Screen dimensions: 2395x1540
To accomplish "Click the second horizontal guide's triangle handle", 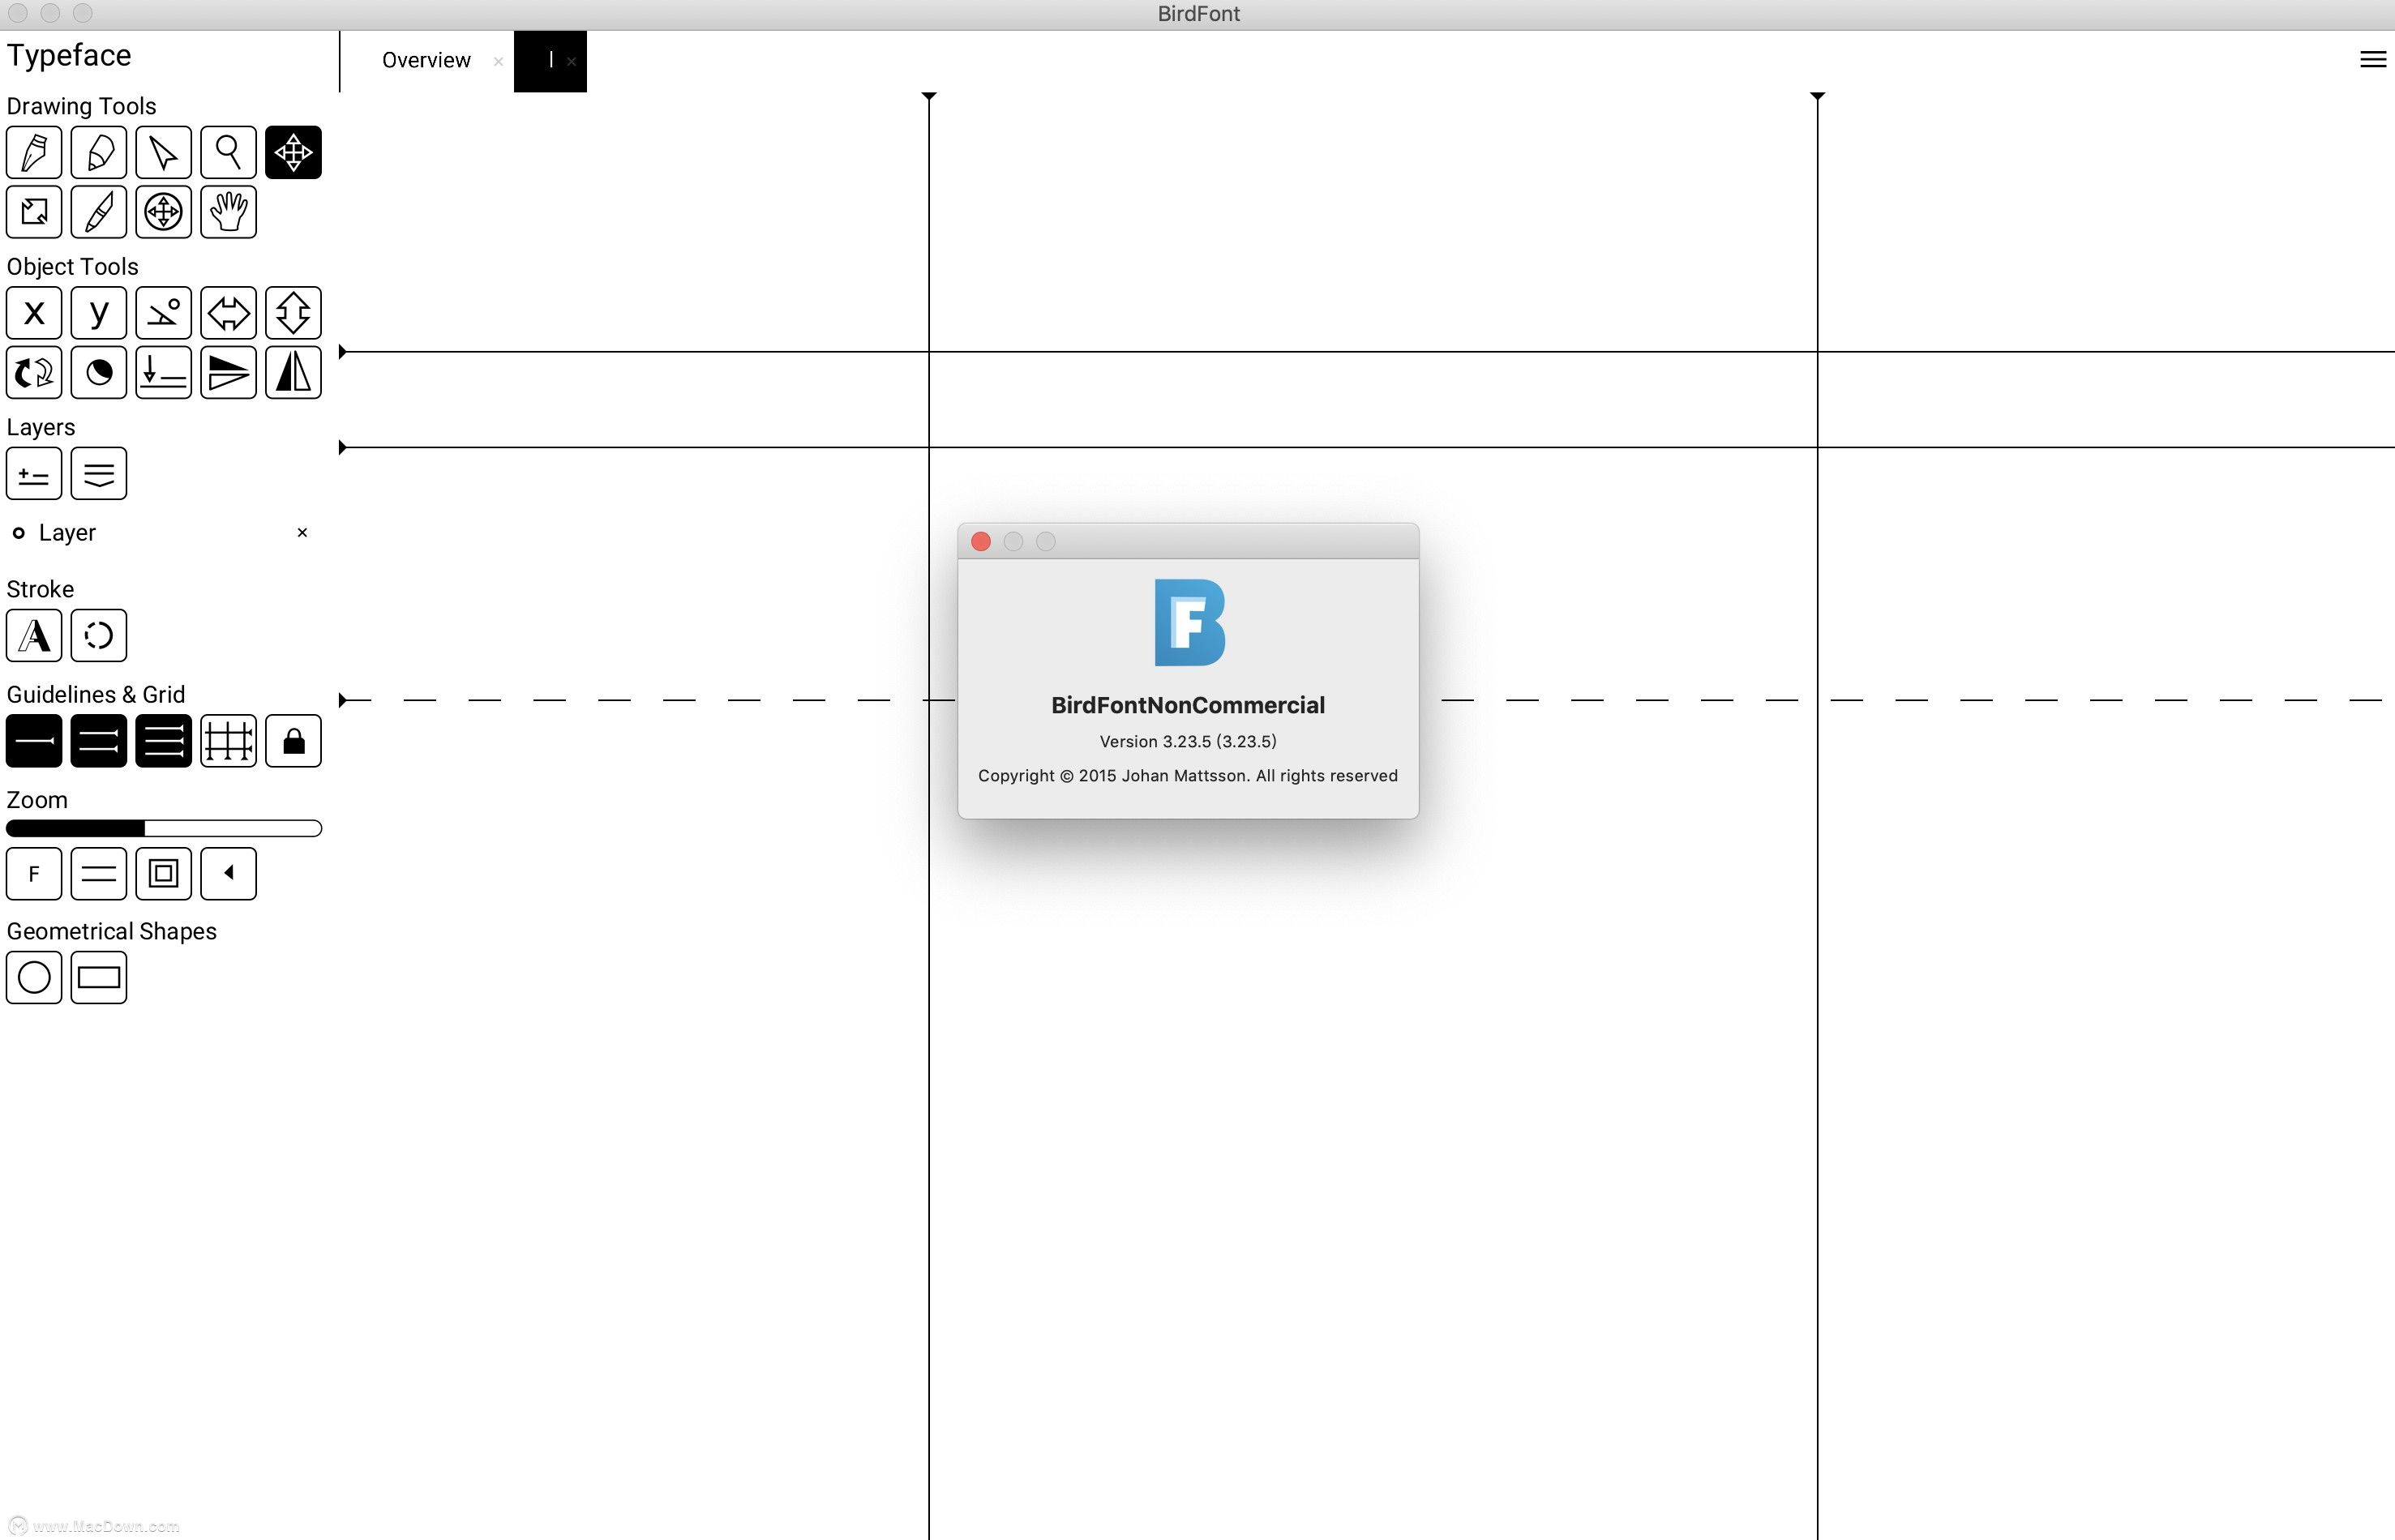I will [x=343, y=447].
